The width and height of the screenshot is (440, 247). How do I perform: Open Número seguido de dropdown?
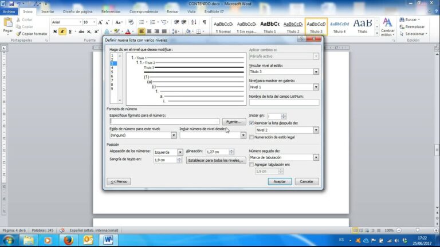point(316,157)
